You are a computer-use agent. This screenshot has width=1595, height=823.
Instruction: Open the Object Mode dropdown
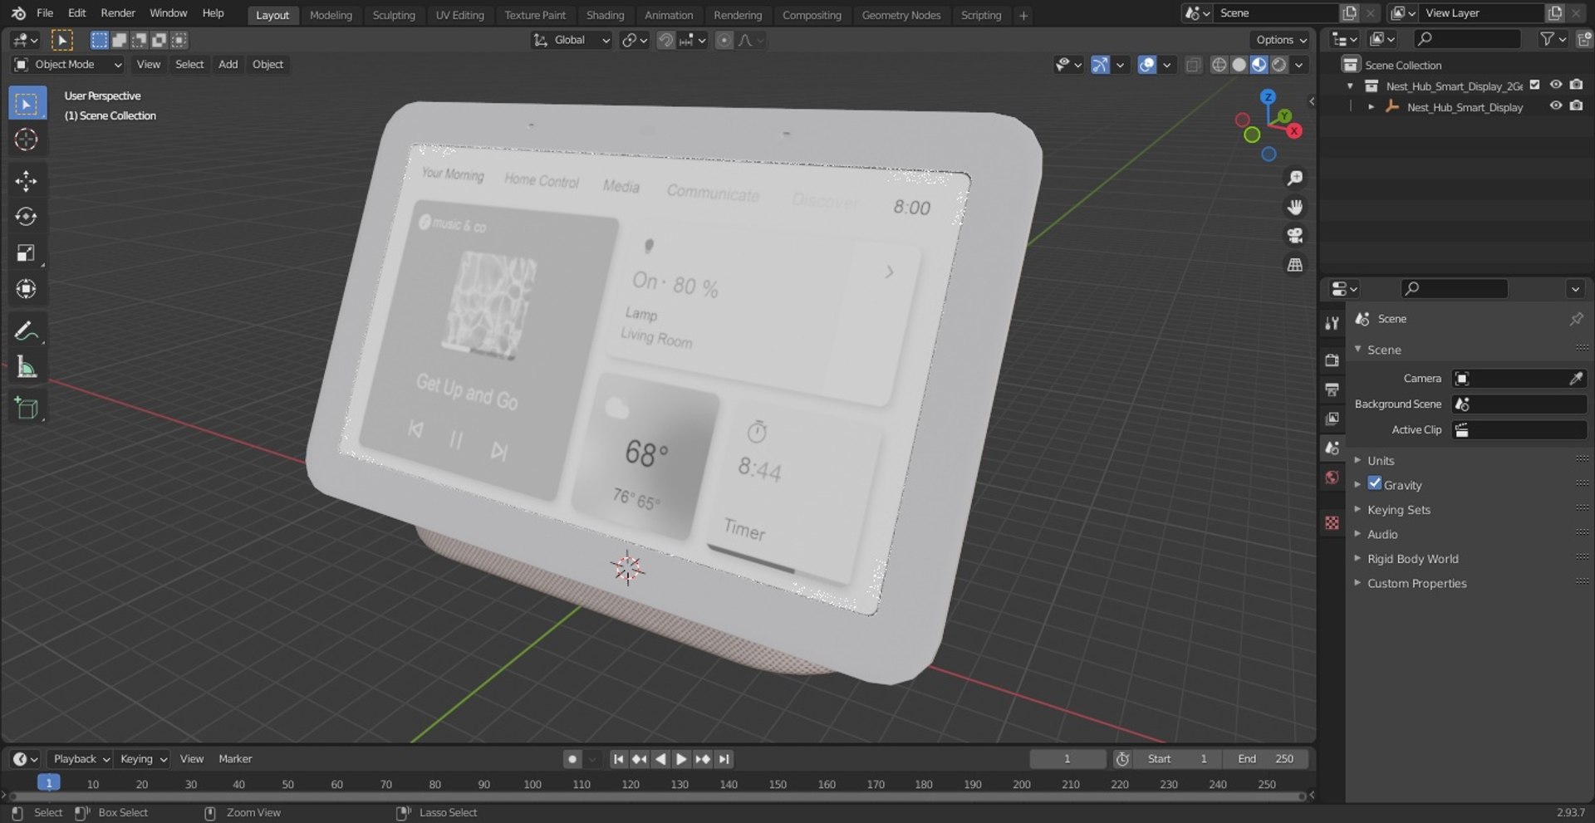coord(68,65)
